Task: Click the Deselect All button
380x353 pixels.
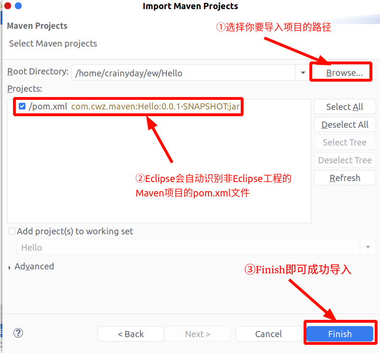Action: [344, 124]
